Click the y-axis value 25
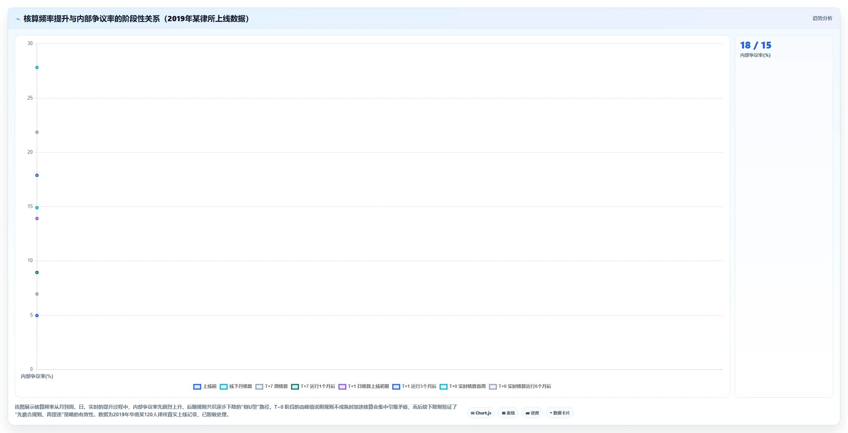Screen dimensions: 848x433 coord(30,98)
